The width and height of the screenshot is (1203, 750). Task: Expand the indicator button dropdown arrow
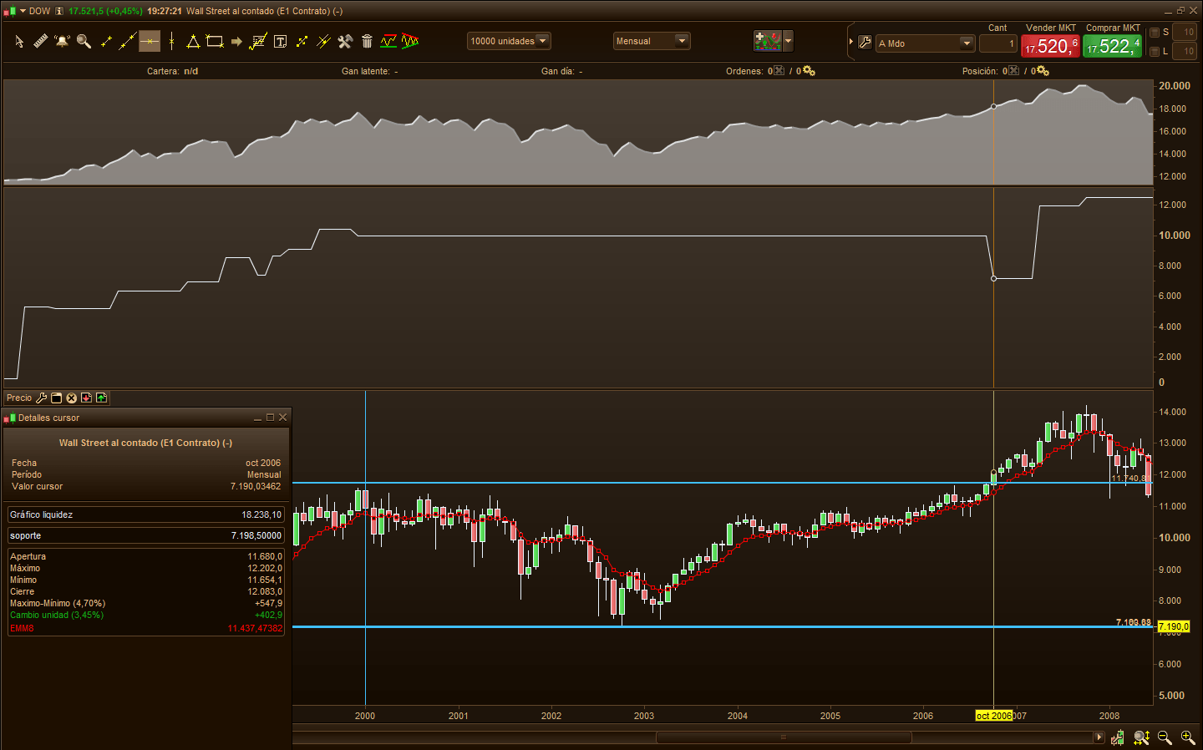[x=788, y=41]
